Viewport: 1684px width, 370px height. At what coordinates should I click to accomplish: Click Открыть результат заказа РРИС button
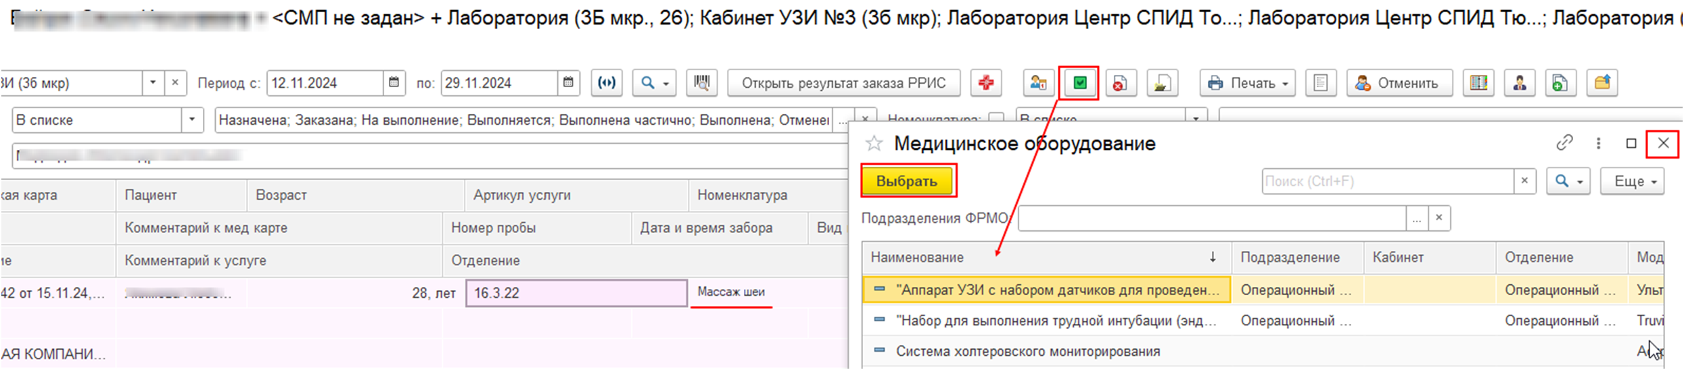point(843,83)
